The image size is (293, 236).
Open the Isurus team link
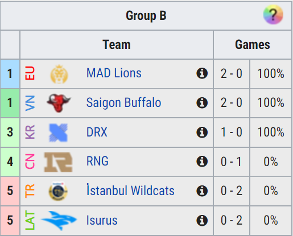pyautogui.click(x=102, y=220)
